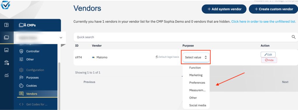The image size is (298, 110).
Task: Click the Vendors page heading
Action: coord(87,8)
